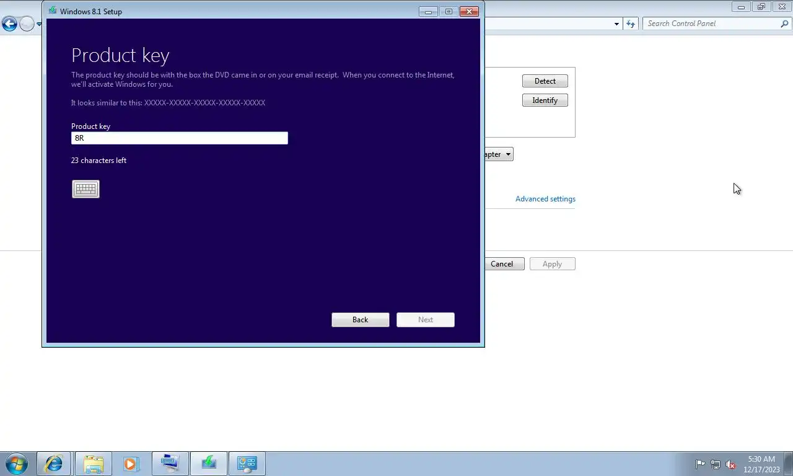793x476 pixels.
Task: Click Apply in the Control Panel window
Action: point(553,264)
